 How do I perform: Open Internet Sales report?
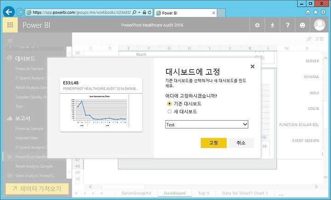click(x=27, y=138)
